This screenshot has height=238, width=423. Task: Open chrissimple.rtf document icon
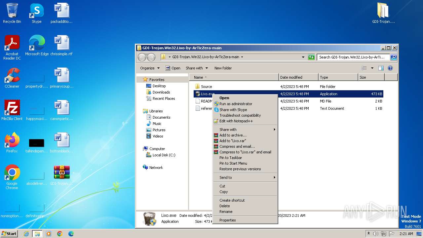[61, 46]
